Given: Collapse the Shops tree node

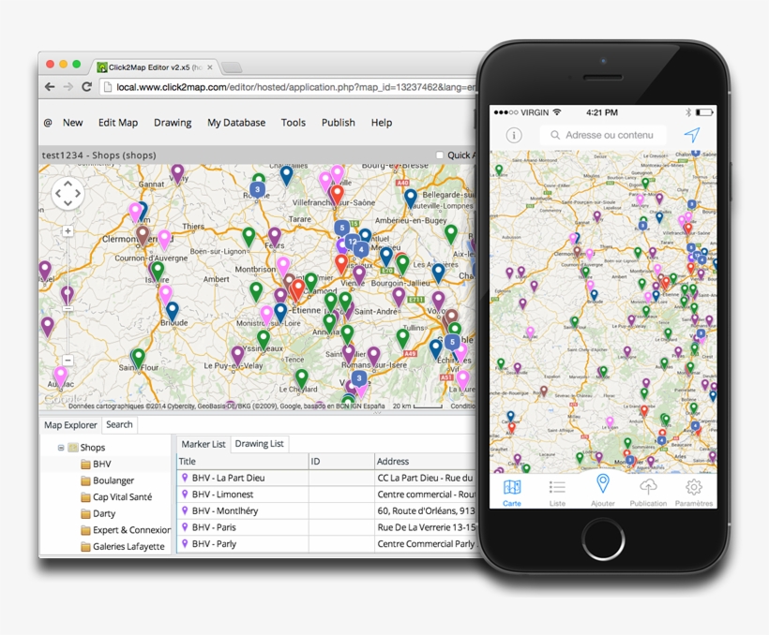Looking at the screenshot, I should click(x=61, y=448).
